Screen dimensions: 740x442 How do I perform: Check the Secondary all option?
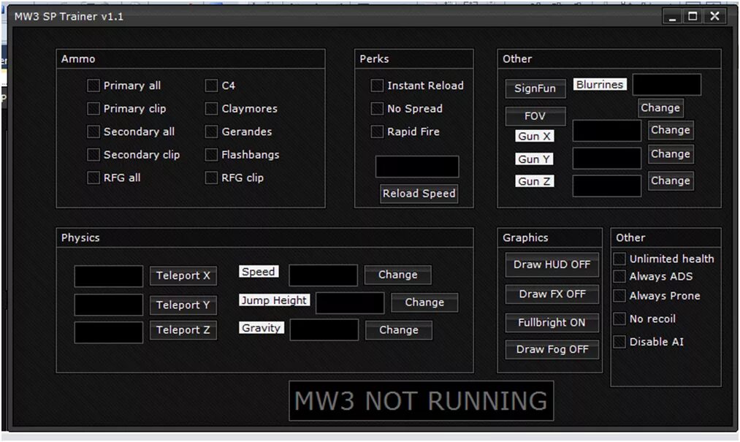[94, 132]
